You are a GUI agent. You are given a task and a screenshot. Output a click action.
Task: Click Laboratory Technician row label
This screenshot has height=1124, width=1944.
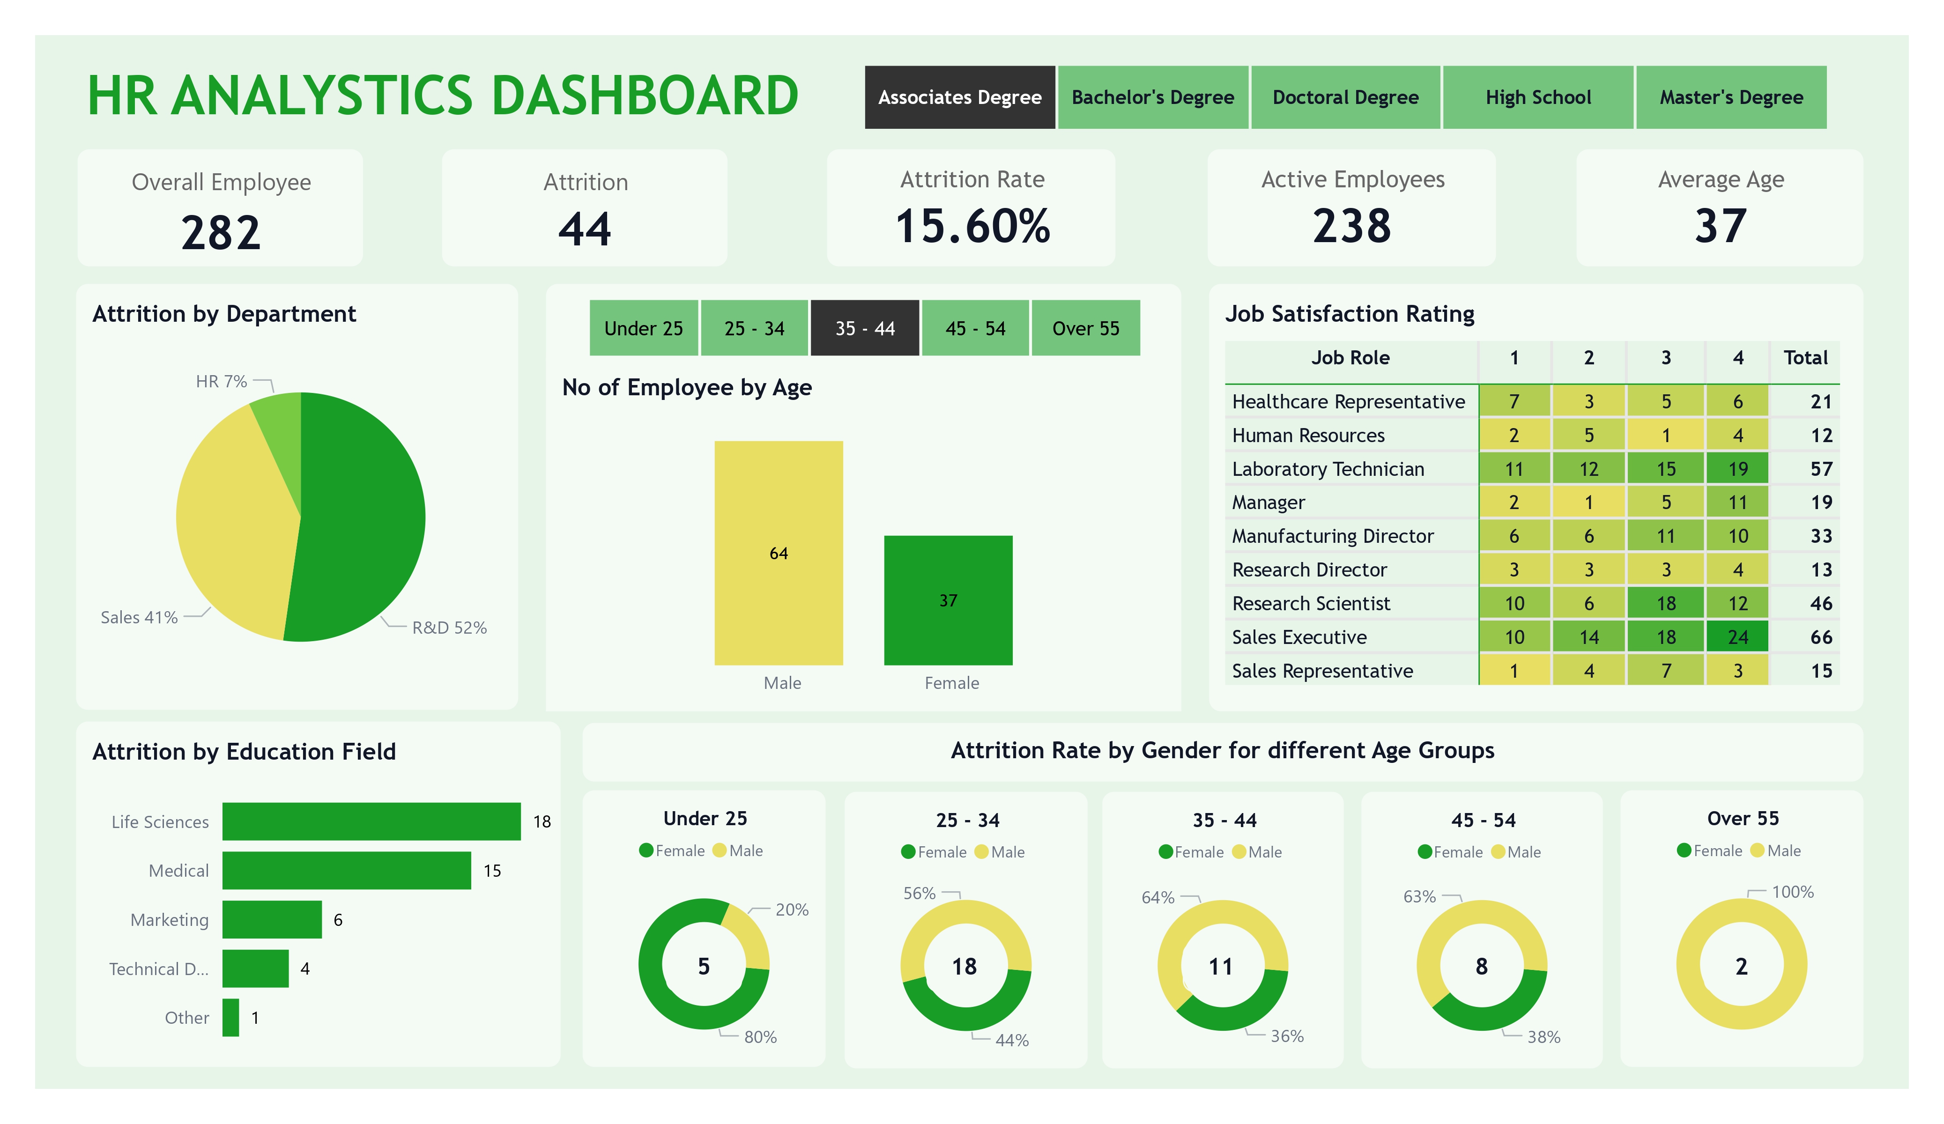pyautogui.click(x=1328, y=469)
